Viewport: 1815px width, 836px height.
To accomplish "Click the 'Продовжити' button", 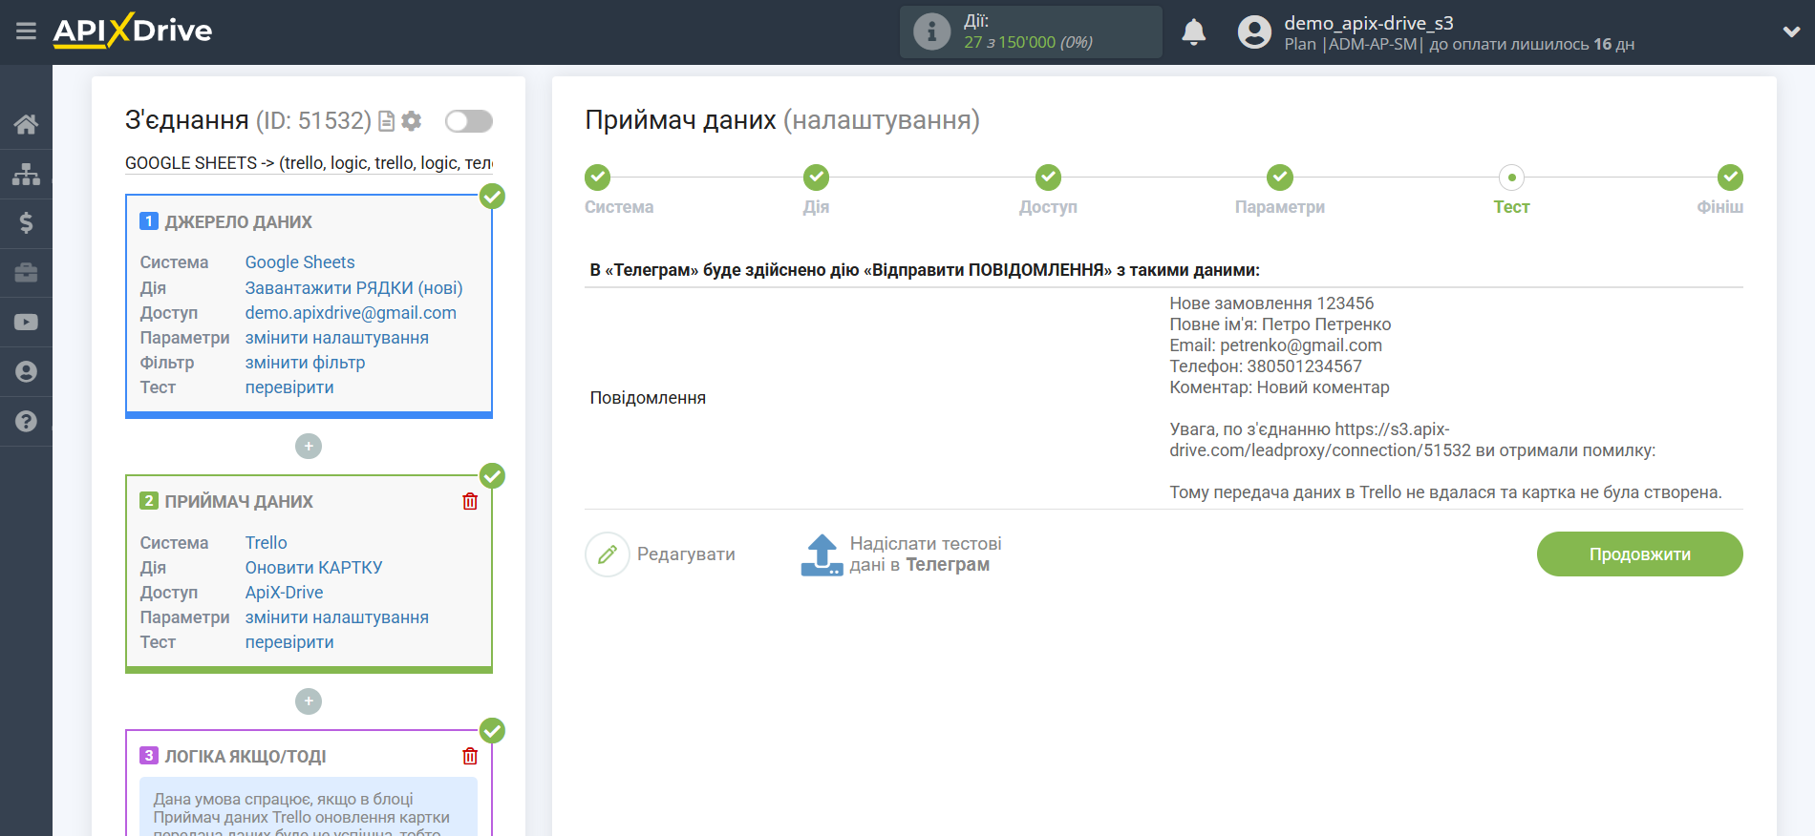I will click(x=1639, y=554).
